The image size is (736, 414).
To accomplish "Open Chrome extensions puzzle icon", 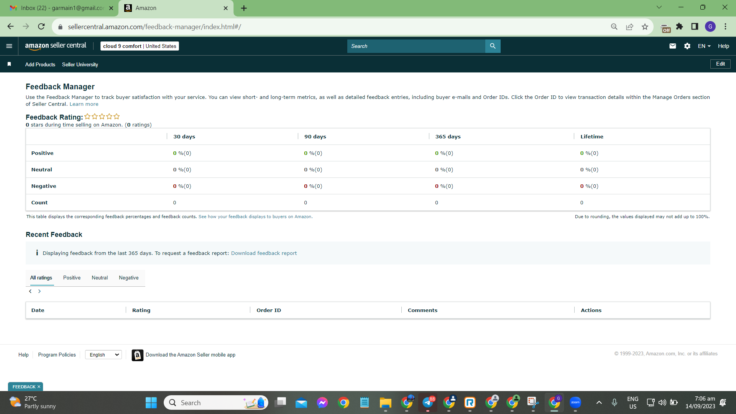I will pyautogui.click(x=679, y=26).
